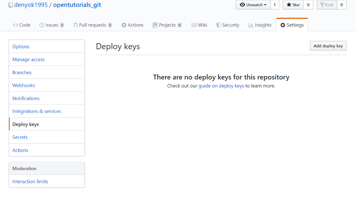Click the Projects count badge 0
Image resolution: width=356 pixels, height=204 pixels.
click(x=180, y=25)
